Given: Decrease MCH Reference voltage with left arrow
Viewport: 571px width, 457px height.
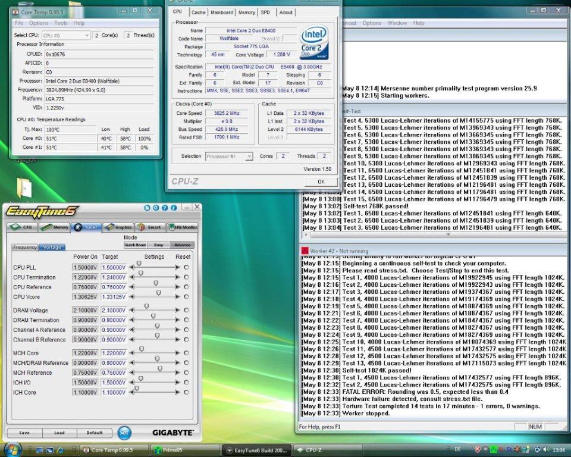Looking at the screenshot, I should coord(132,373).
